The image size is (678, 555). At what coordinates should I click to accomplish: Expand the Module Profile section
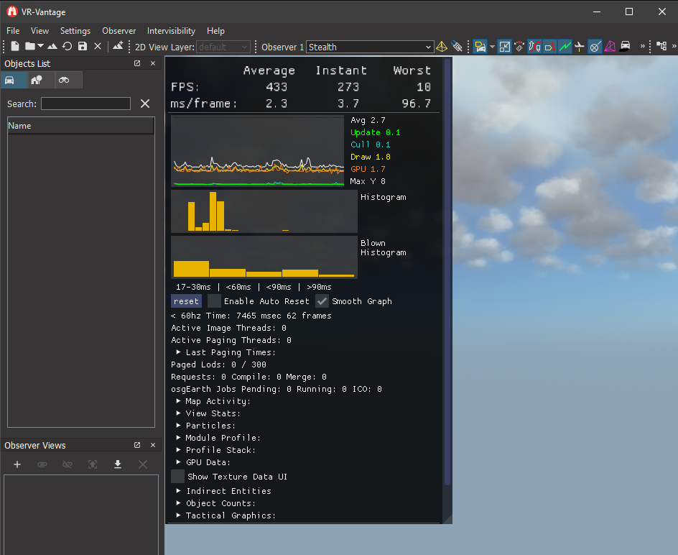pyautogui.click(x=179, y=438)
